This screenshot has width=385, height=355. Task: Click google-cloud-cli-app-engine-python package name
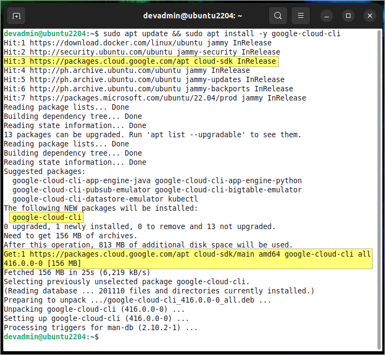(x=228, y=180)
